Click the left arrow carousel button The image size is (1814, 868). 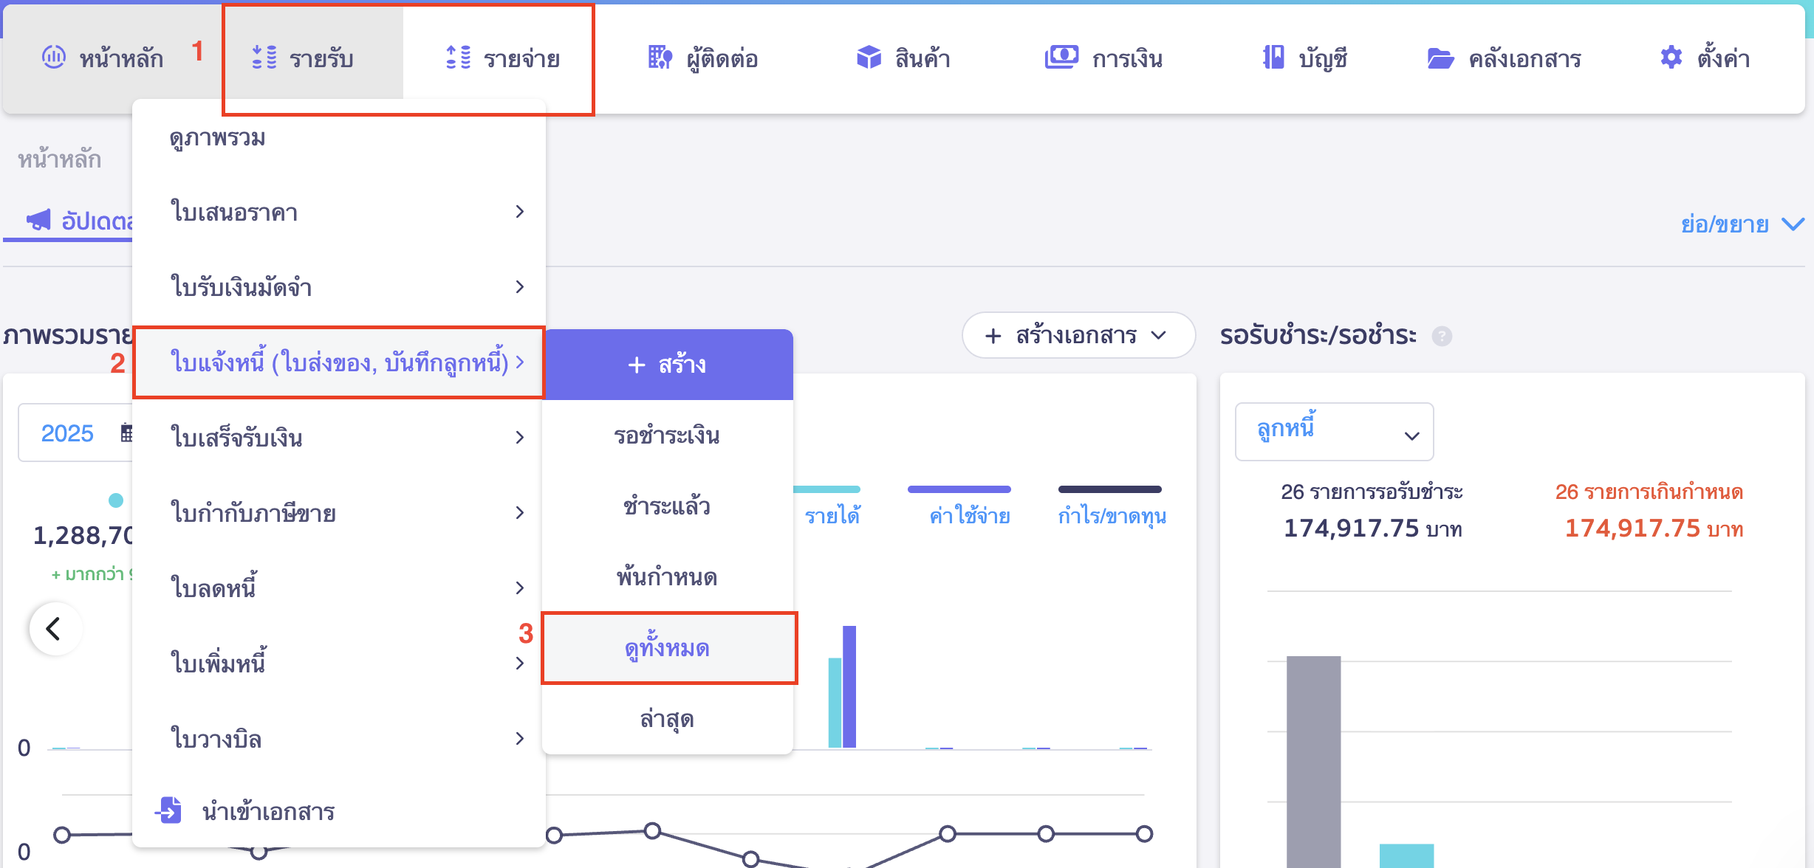pos(54,629)
